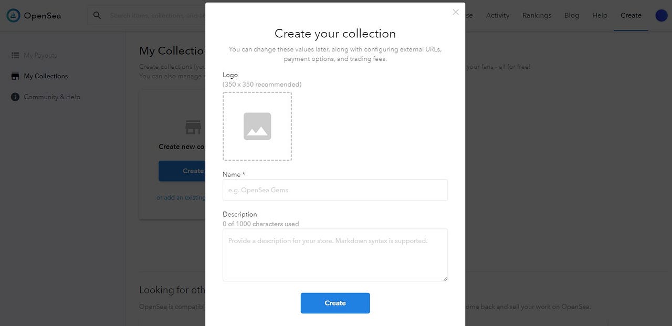The height and width of the screenshot is (326, 672).
Task: Click the Description text area
Action: point(335,255)
